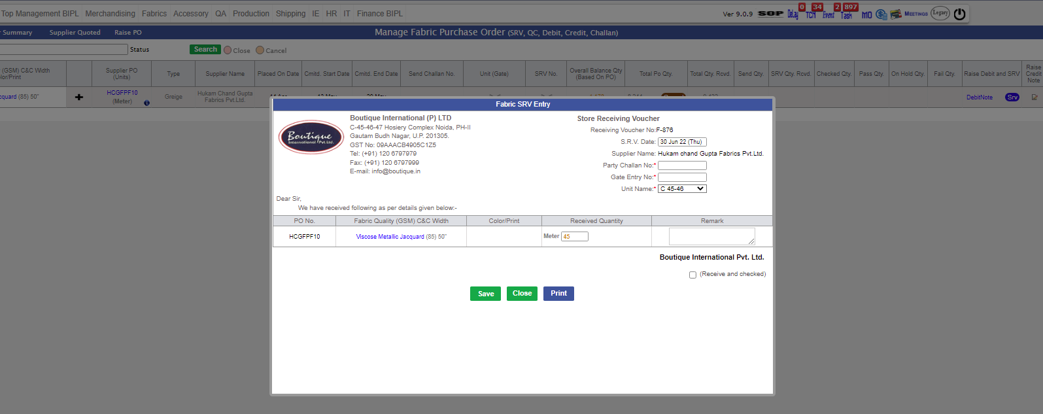This screenshot has height=414, width=1043.
Task: Click Fail Qty. column header
Action: pos(944,74)
